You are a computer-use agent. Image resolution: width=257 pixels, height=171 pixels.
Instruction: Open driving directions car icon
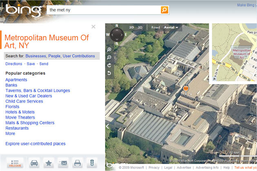(34, 163)
